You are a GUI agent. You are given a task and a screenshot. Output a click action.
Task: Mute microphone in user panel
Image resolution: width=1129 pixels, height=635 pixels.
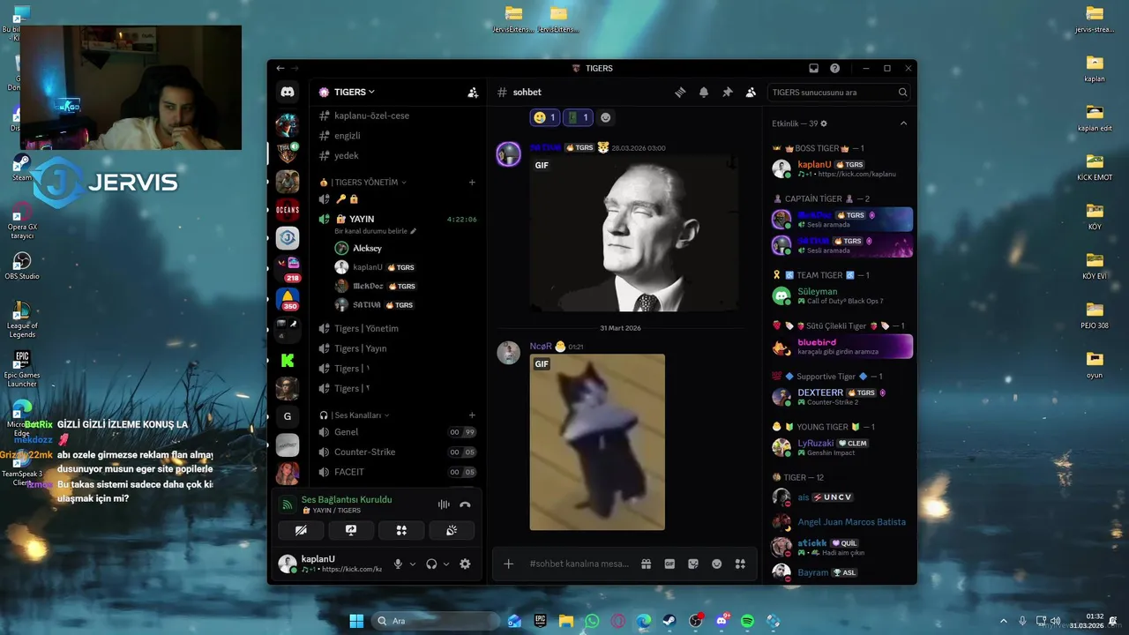[398, 564]
